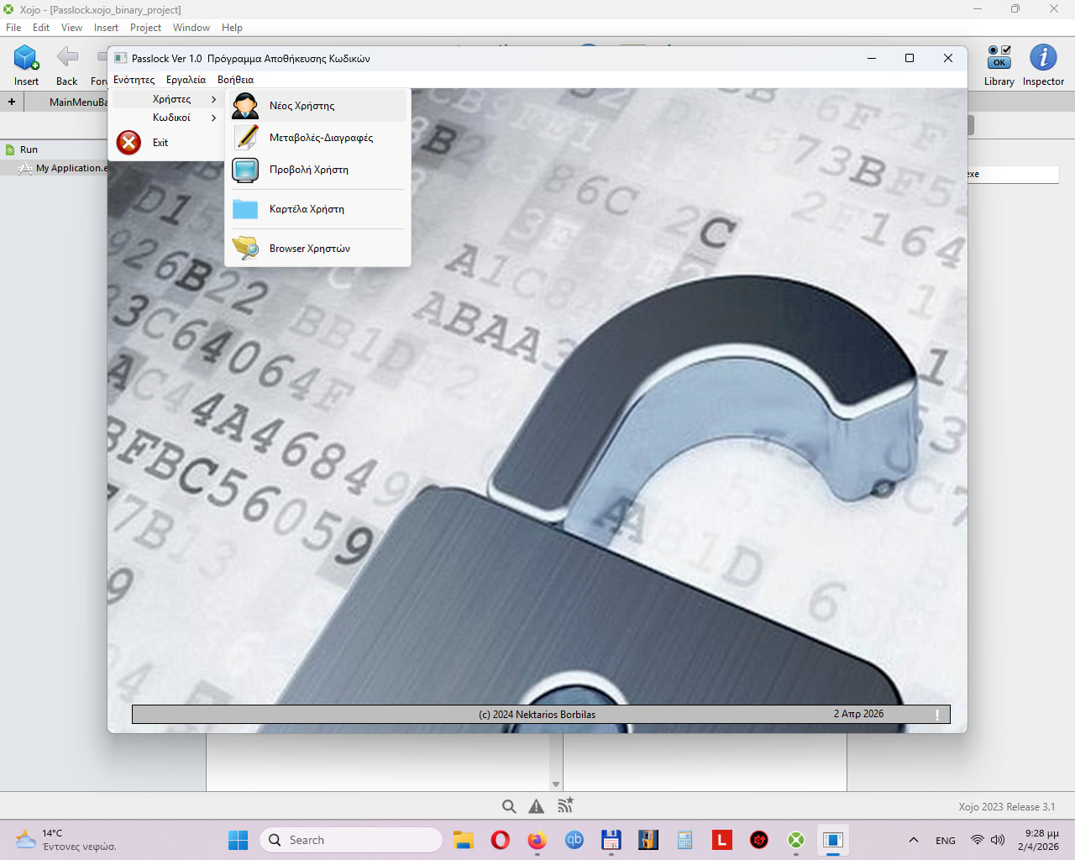Image resolution: width=1075 pixels, height=860 pixels.
Task: Click the Windows taskbar Search box
Action: click(x=353, y=840)
